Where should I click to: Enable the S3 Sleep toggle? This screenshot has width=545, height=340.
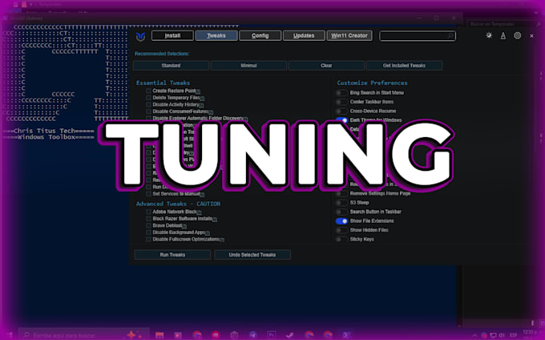[341, 203]
